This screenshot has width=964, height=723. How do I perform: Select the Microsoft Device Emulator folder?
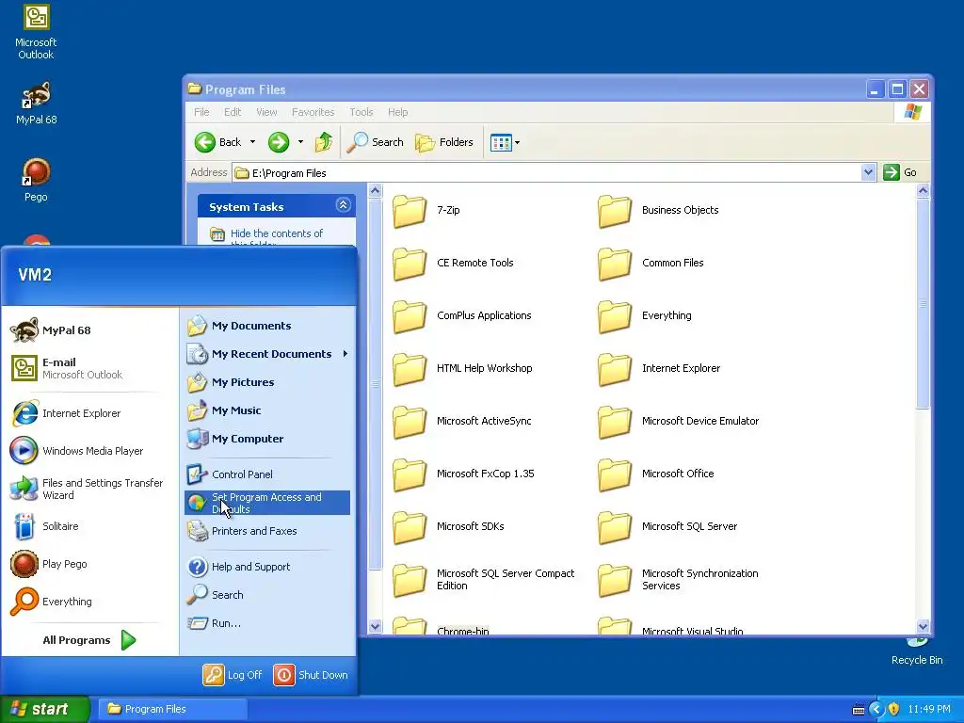coord(678,422)
